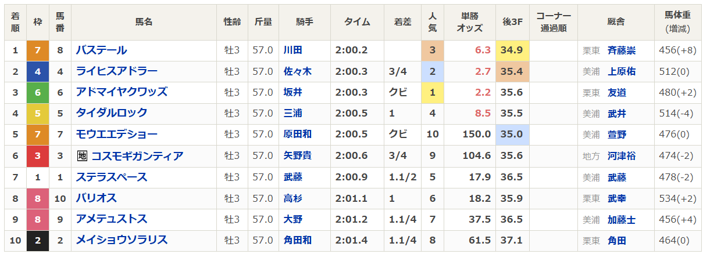
Task: Click the green frame number 6 cell
Action: click(x=37, y=92)
